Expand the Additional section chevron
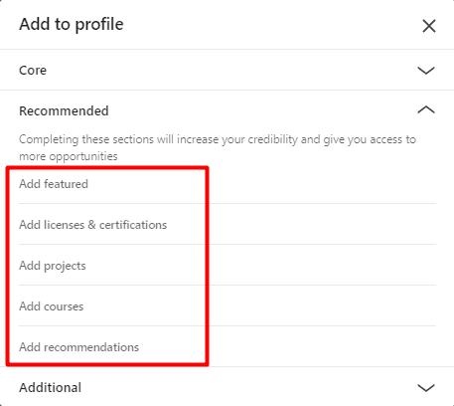 [426, 387]
